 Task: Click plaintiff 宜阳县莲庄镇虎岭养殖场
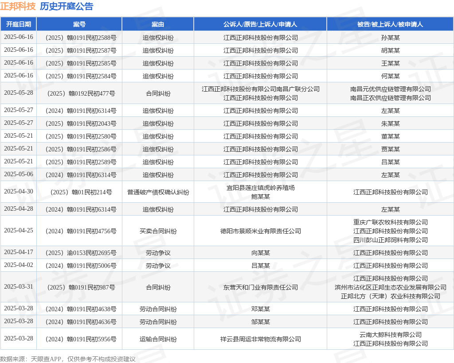pos(261,188)
